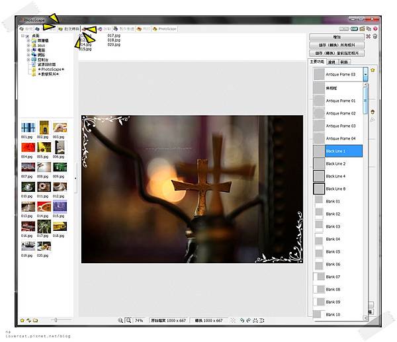
Task: Click the yellow calendar-like icon at top right
Action: coord(362,29)
